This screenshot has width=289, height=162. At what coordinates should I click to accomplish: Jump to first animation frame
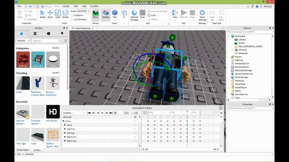coord(89,113)
